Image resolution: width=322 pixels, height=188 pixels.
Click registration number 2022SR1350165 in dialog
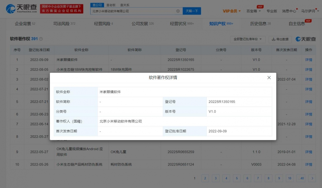pos(222,102)
